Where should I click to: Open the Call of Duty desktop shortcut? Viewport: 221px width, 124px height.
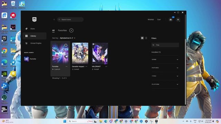pos(4,110)
